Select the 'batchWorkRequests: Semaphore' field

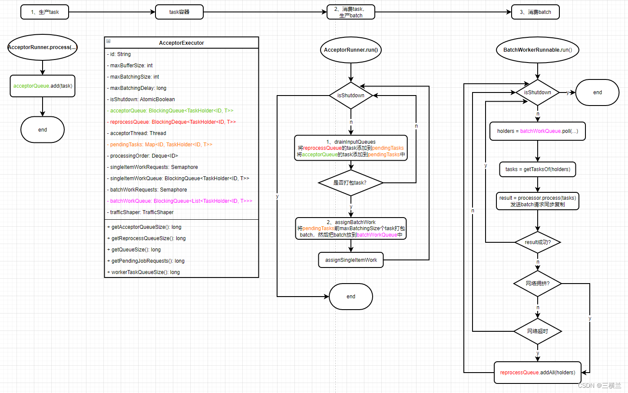(182, 190)
